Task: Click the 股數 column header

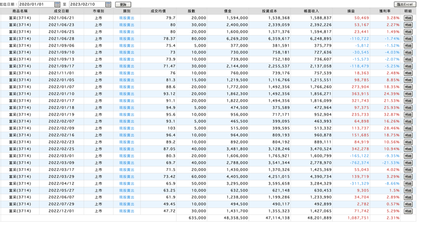Action: coord(191,11)
